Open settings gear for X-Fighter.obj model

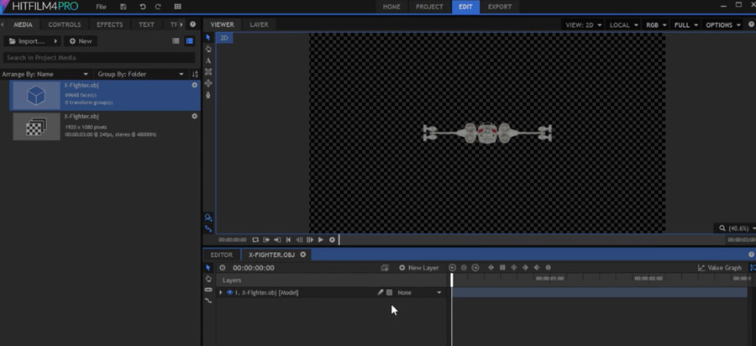point(195,85)
